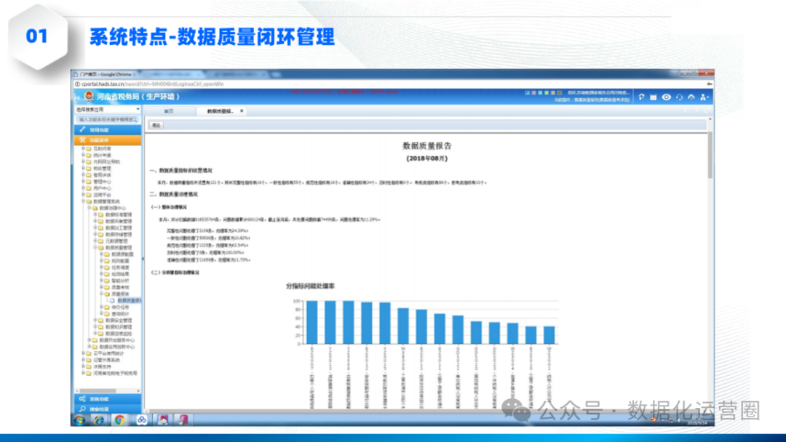The width and height of the screenshot is (786, 442).
Task: Toggle the eye icon in the header
Action: pos(666,97)
